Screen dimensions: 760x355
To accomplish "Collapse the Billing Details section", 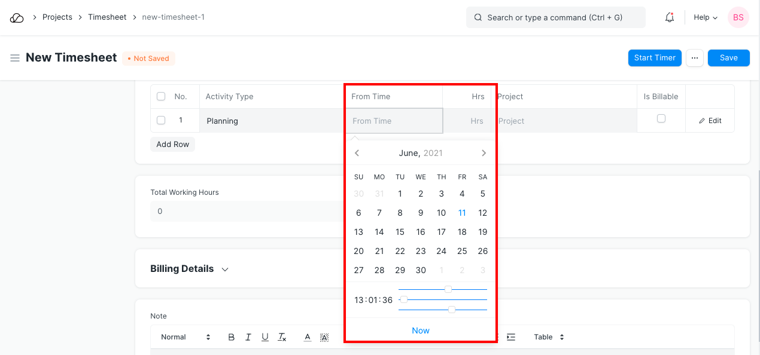I will click(225, 270).
